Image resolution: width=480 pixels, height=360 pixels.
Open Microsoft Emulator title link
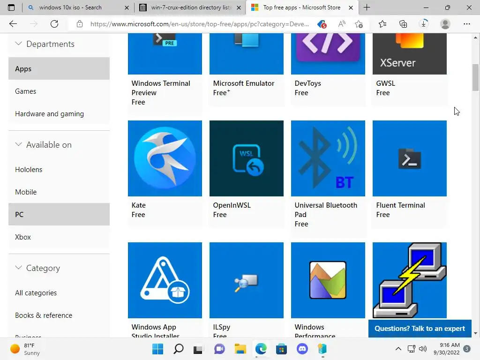[x=244, y=83]
